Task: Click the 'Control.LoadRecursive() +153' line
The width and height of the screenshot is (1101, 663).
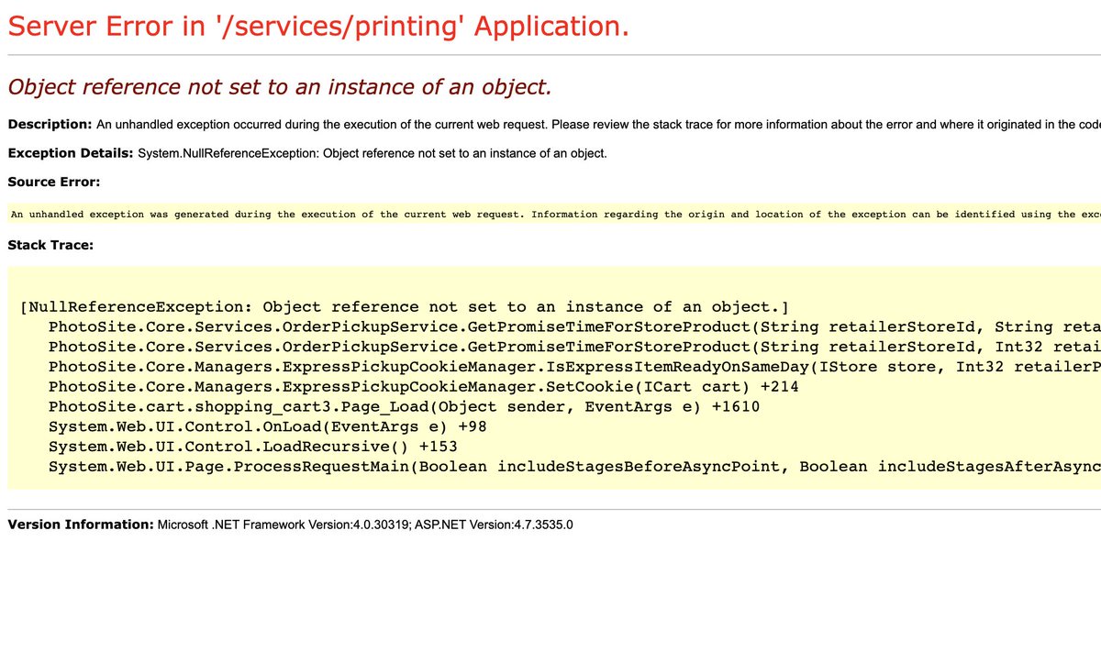Action: [252, 447]
